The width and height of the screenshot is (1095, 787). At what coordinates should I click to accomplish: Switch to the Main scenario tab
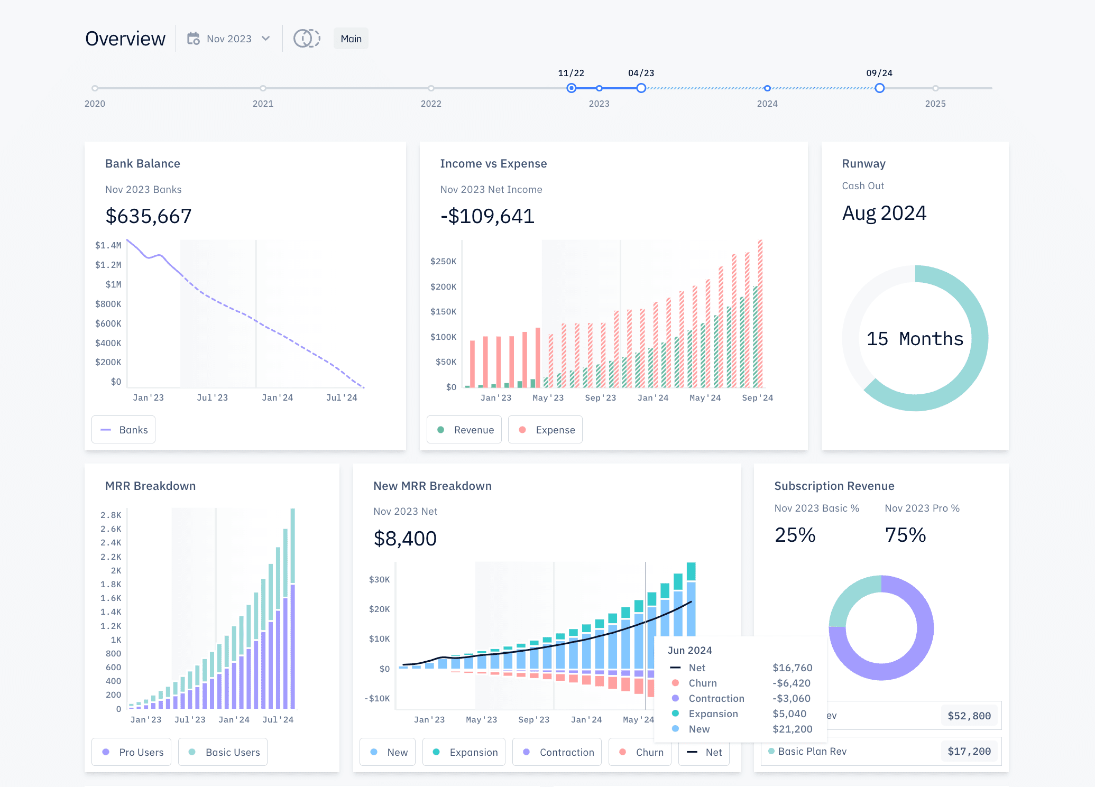click(351, 38)
